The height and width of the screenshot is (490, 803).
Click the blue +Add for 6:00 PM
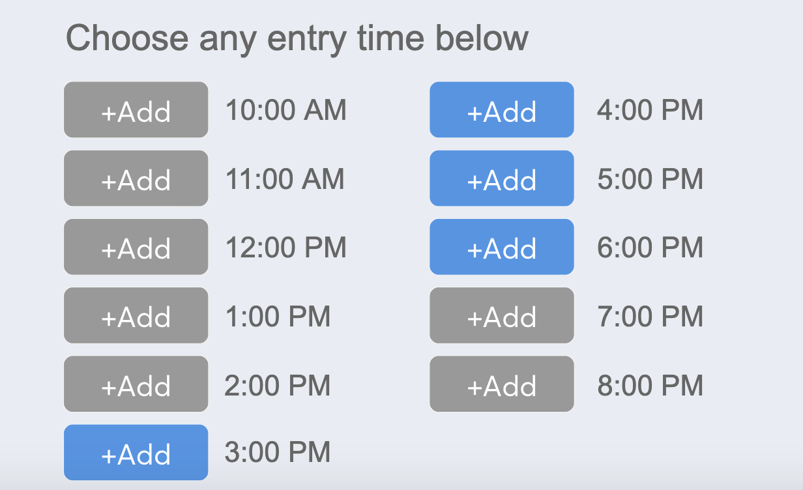pyautogui.click(x=501, y=247)
